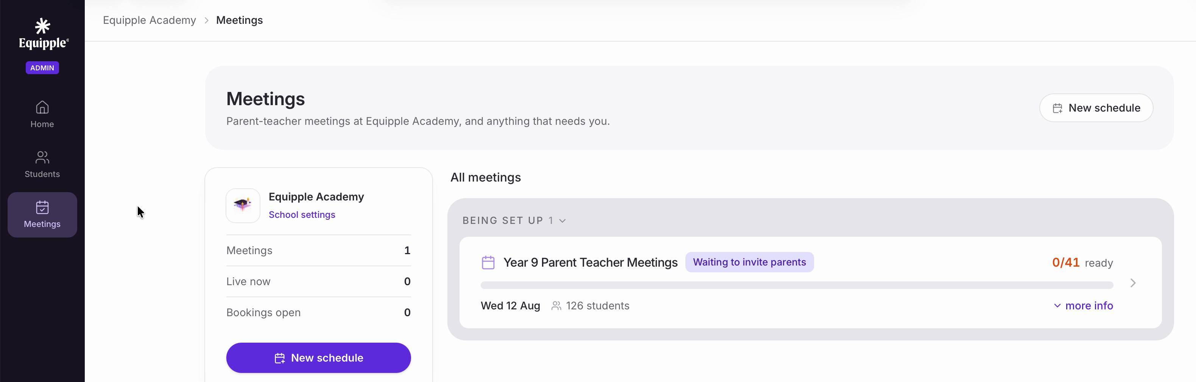Image resolution: width=1196 pixels, height=382 pixels.
Task: Open the Home icon in the sidebar
Action: click(x=42, y=108)
